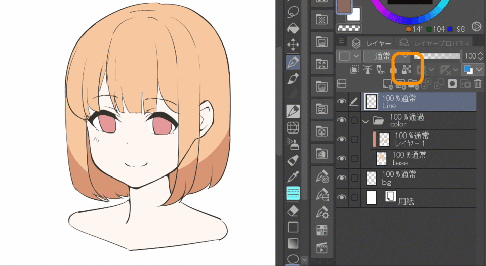Click the layer opacity slider
The height and width of the screenshot is (266, 486).
pyautogui.click(x=437, y=56)
